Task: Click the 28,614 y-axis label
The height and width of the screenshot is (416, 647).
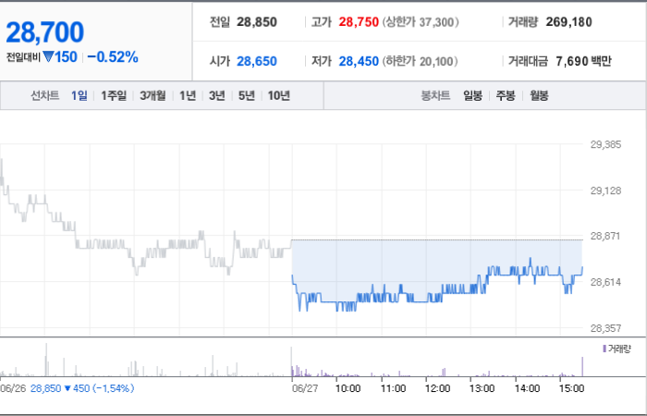Action: 605,282
